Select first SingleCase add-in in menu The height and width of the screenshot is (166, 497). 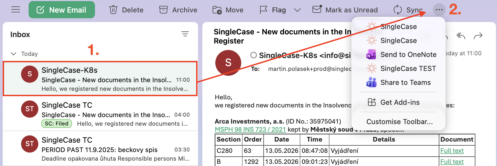click(x=398, y=27)
